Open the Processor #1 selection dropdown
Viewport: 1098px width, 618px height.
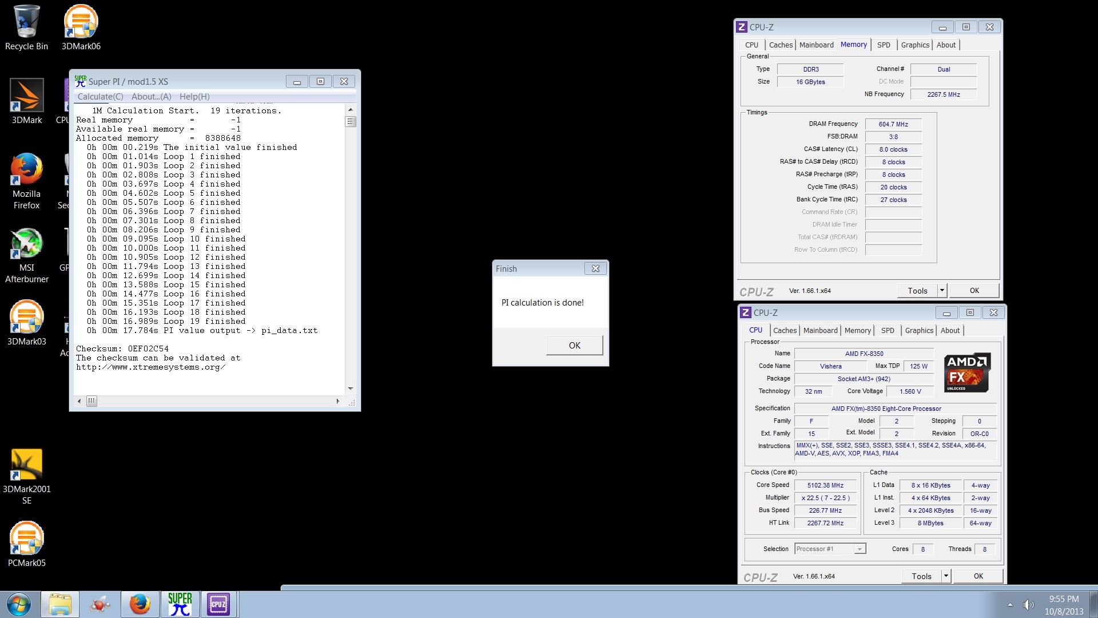[x=830, y=549]
